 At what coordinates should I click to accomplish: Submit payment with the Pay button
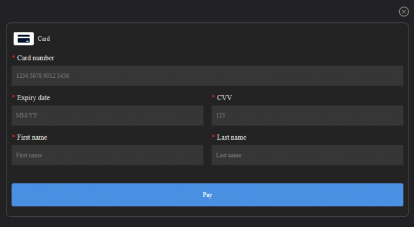(x=207, y=195)
